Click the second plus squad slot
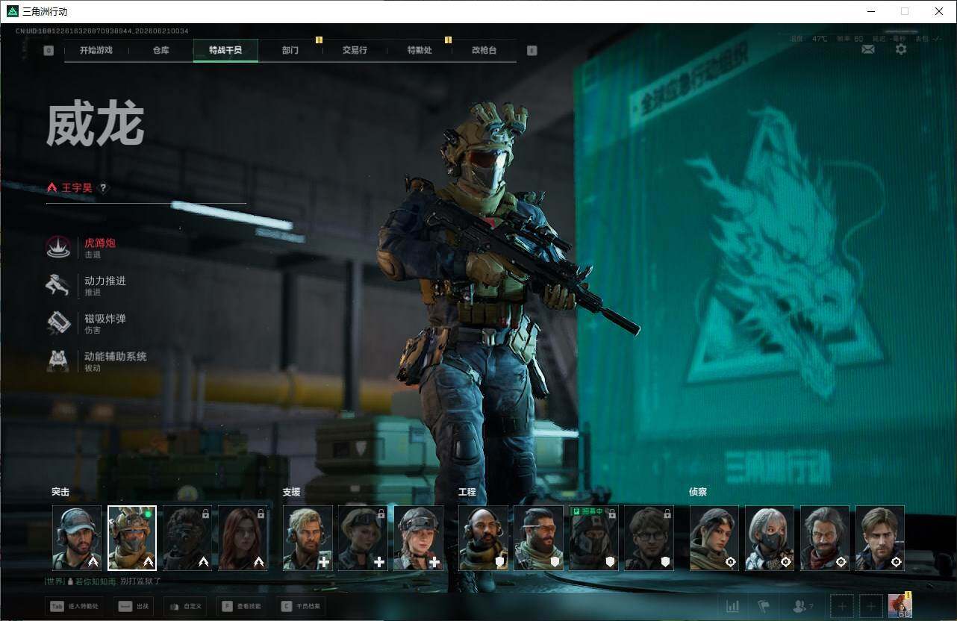The height and width of the screenshot is (621, 957). click(871, 606)
